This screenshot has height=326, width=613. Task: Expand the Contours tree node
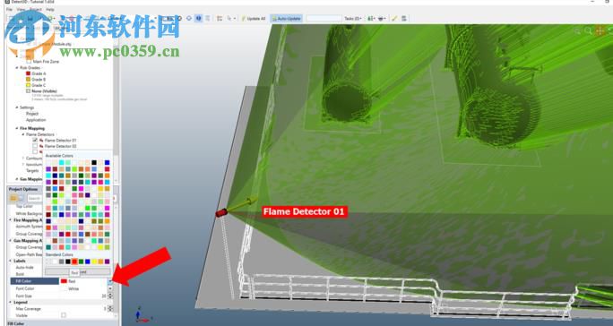[x=23, y=159]
